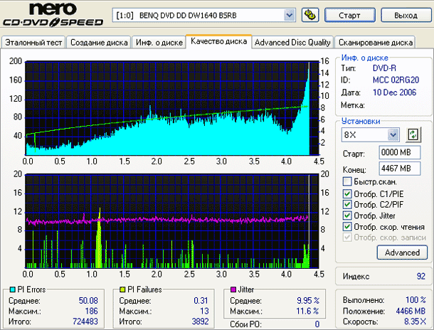Image resolution: width=434 pixels, height=330 pixels.
Task: Click the Конец end position input field
Action: tap(396, 169)
